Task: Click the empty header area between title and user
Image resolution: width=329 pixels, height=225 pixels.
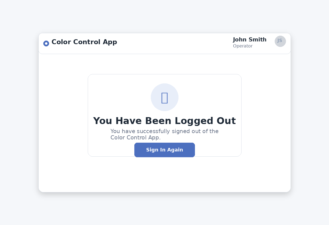Action: [175, 43]
